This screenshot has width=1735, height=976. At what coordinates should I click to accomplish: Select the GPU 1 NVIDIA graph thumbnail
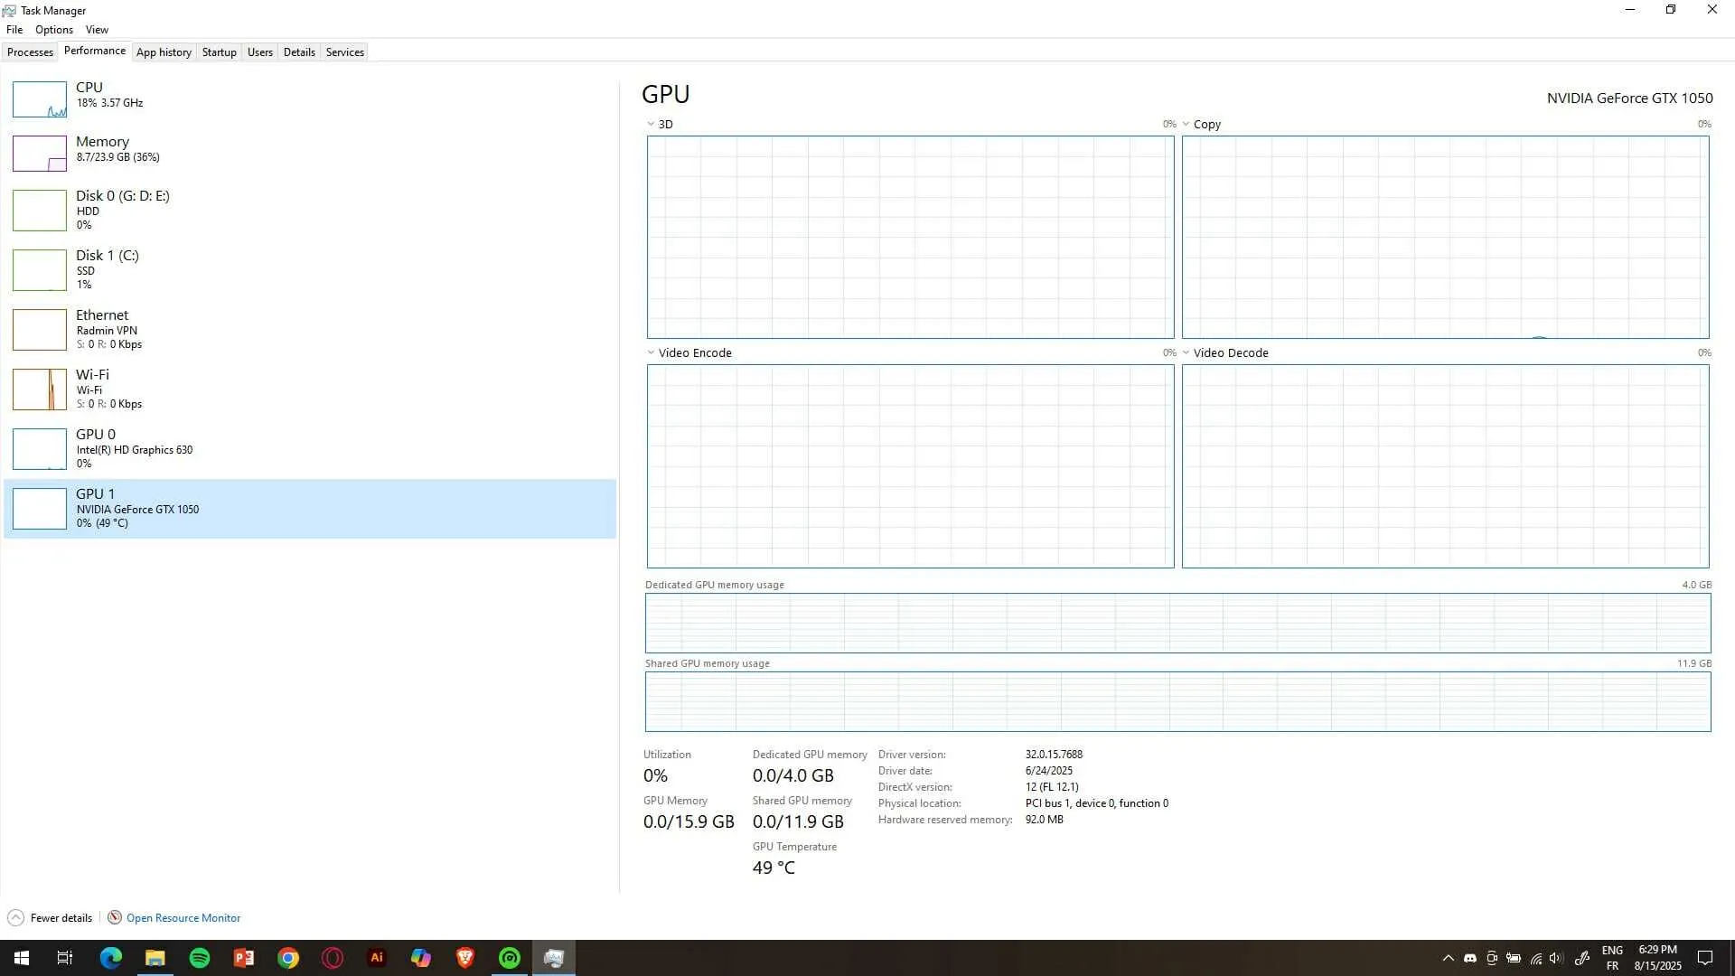click(x=40, y=509)
